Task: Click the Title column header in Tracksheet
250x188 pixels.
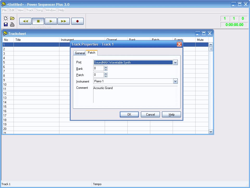Action: tap(36, 40)
